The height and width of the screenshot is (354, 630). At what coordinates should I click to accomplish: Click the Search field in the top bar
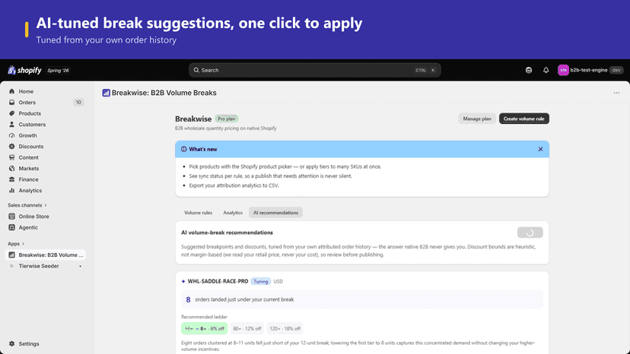pos(314,70)
